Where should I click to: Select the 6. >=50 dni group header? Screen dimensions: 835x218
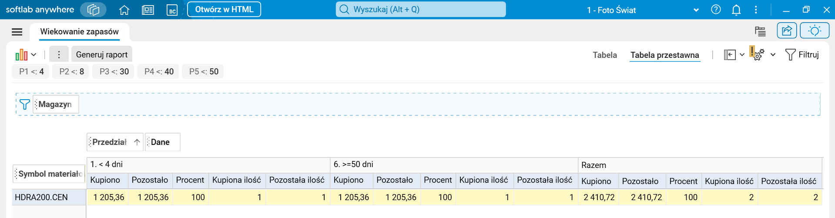[454, 164]
